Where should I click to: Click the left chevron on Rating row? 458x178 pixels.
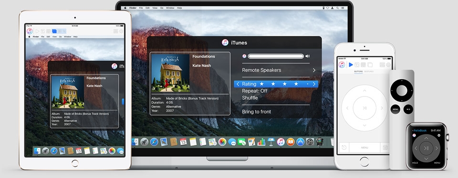pyautogui.click(x=238, y=84)
